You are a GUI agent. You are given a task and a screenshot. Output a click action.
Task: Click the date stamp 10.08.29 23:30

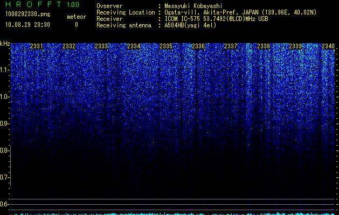pos(27,25)
